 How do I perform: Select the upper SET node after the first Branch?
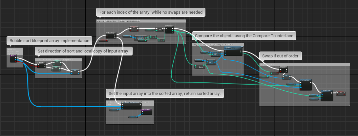click(x=57, y=63)
